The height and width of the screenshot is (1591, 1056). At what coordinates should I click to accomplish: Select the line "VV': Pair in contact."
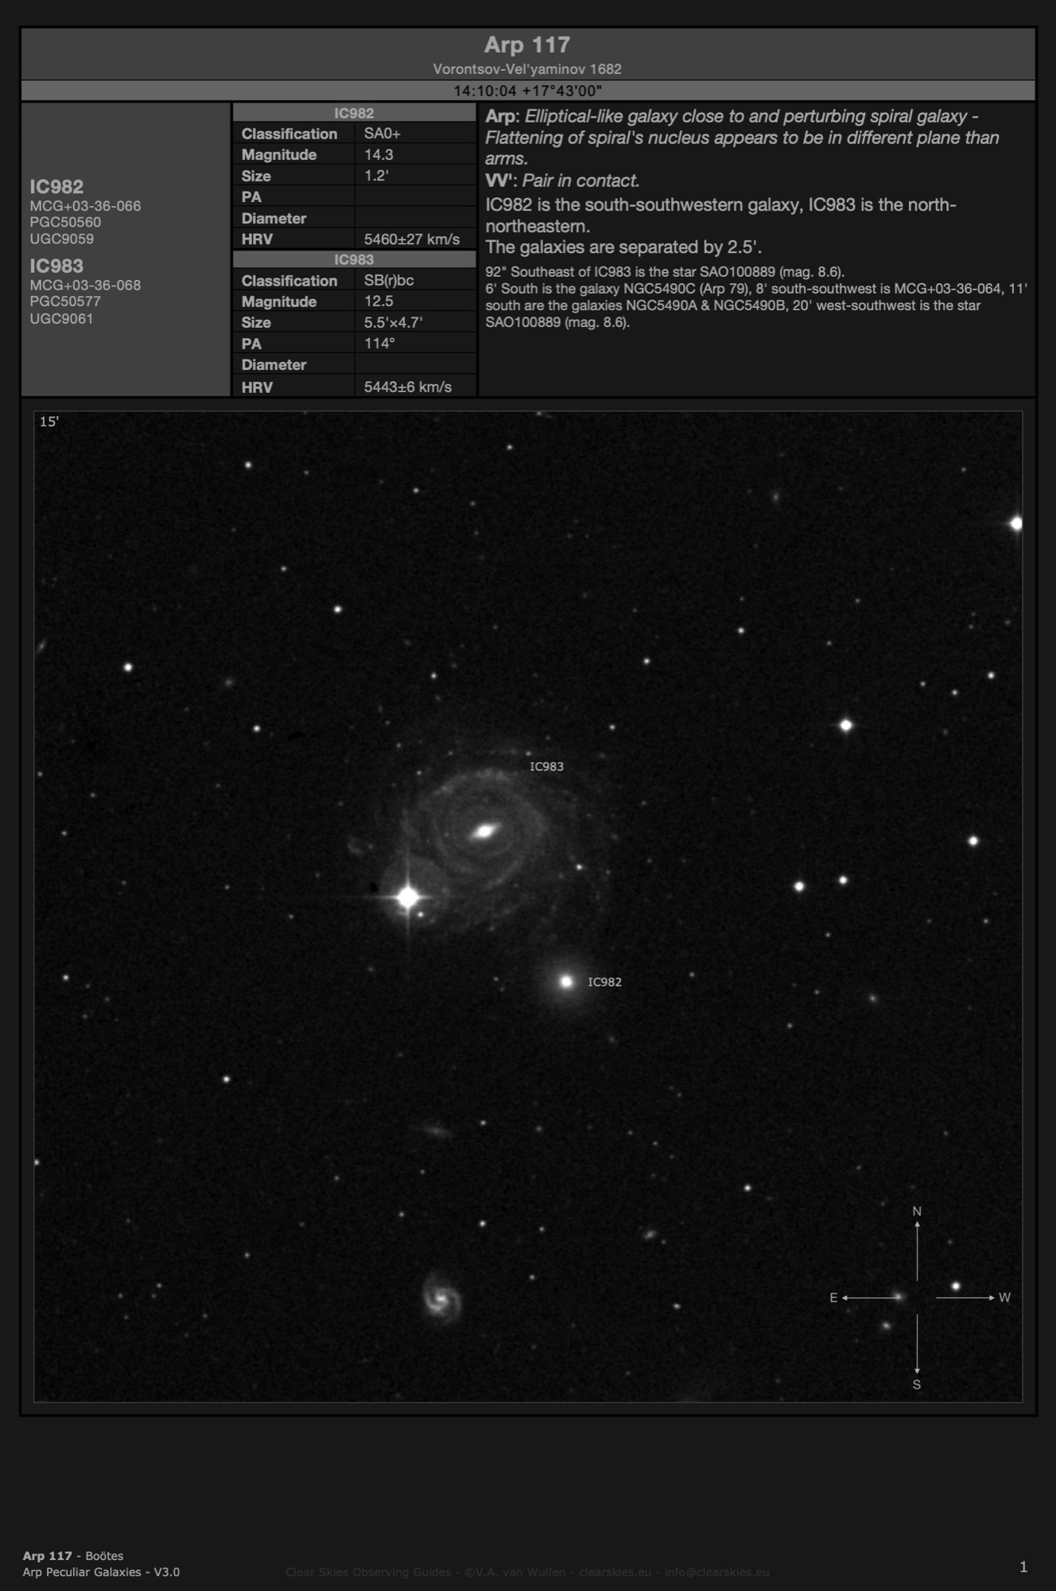coord(562,181)
